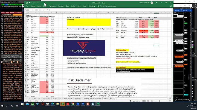The height and width of the screenshot is (110, 197).
Task: Click the yellow FOMC day themes cell
Action: coord(89,22)
